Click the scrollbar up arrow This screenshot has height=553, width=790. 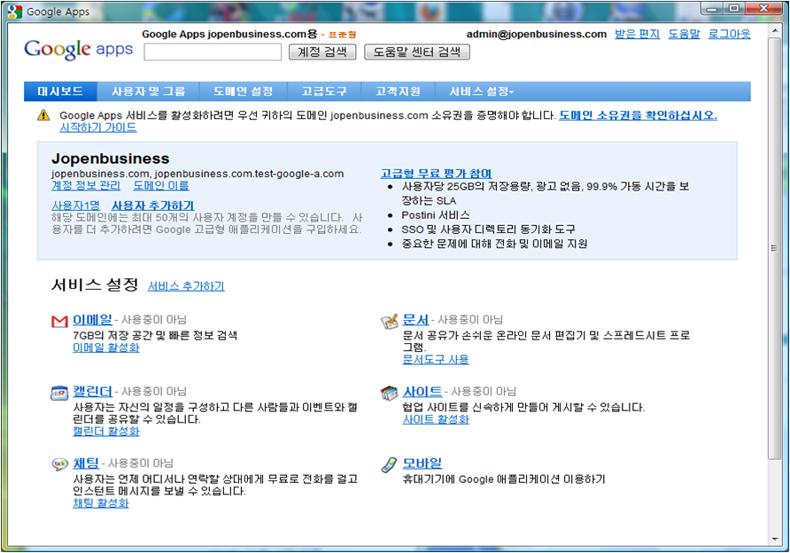coord(775,32)
